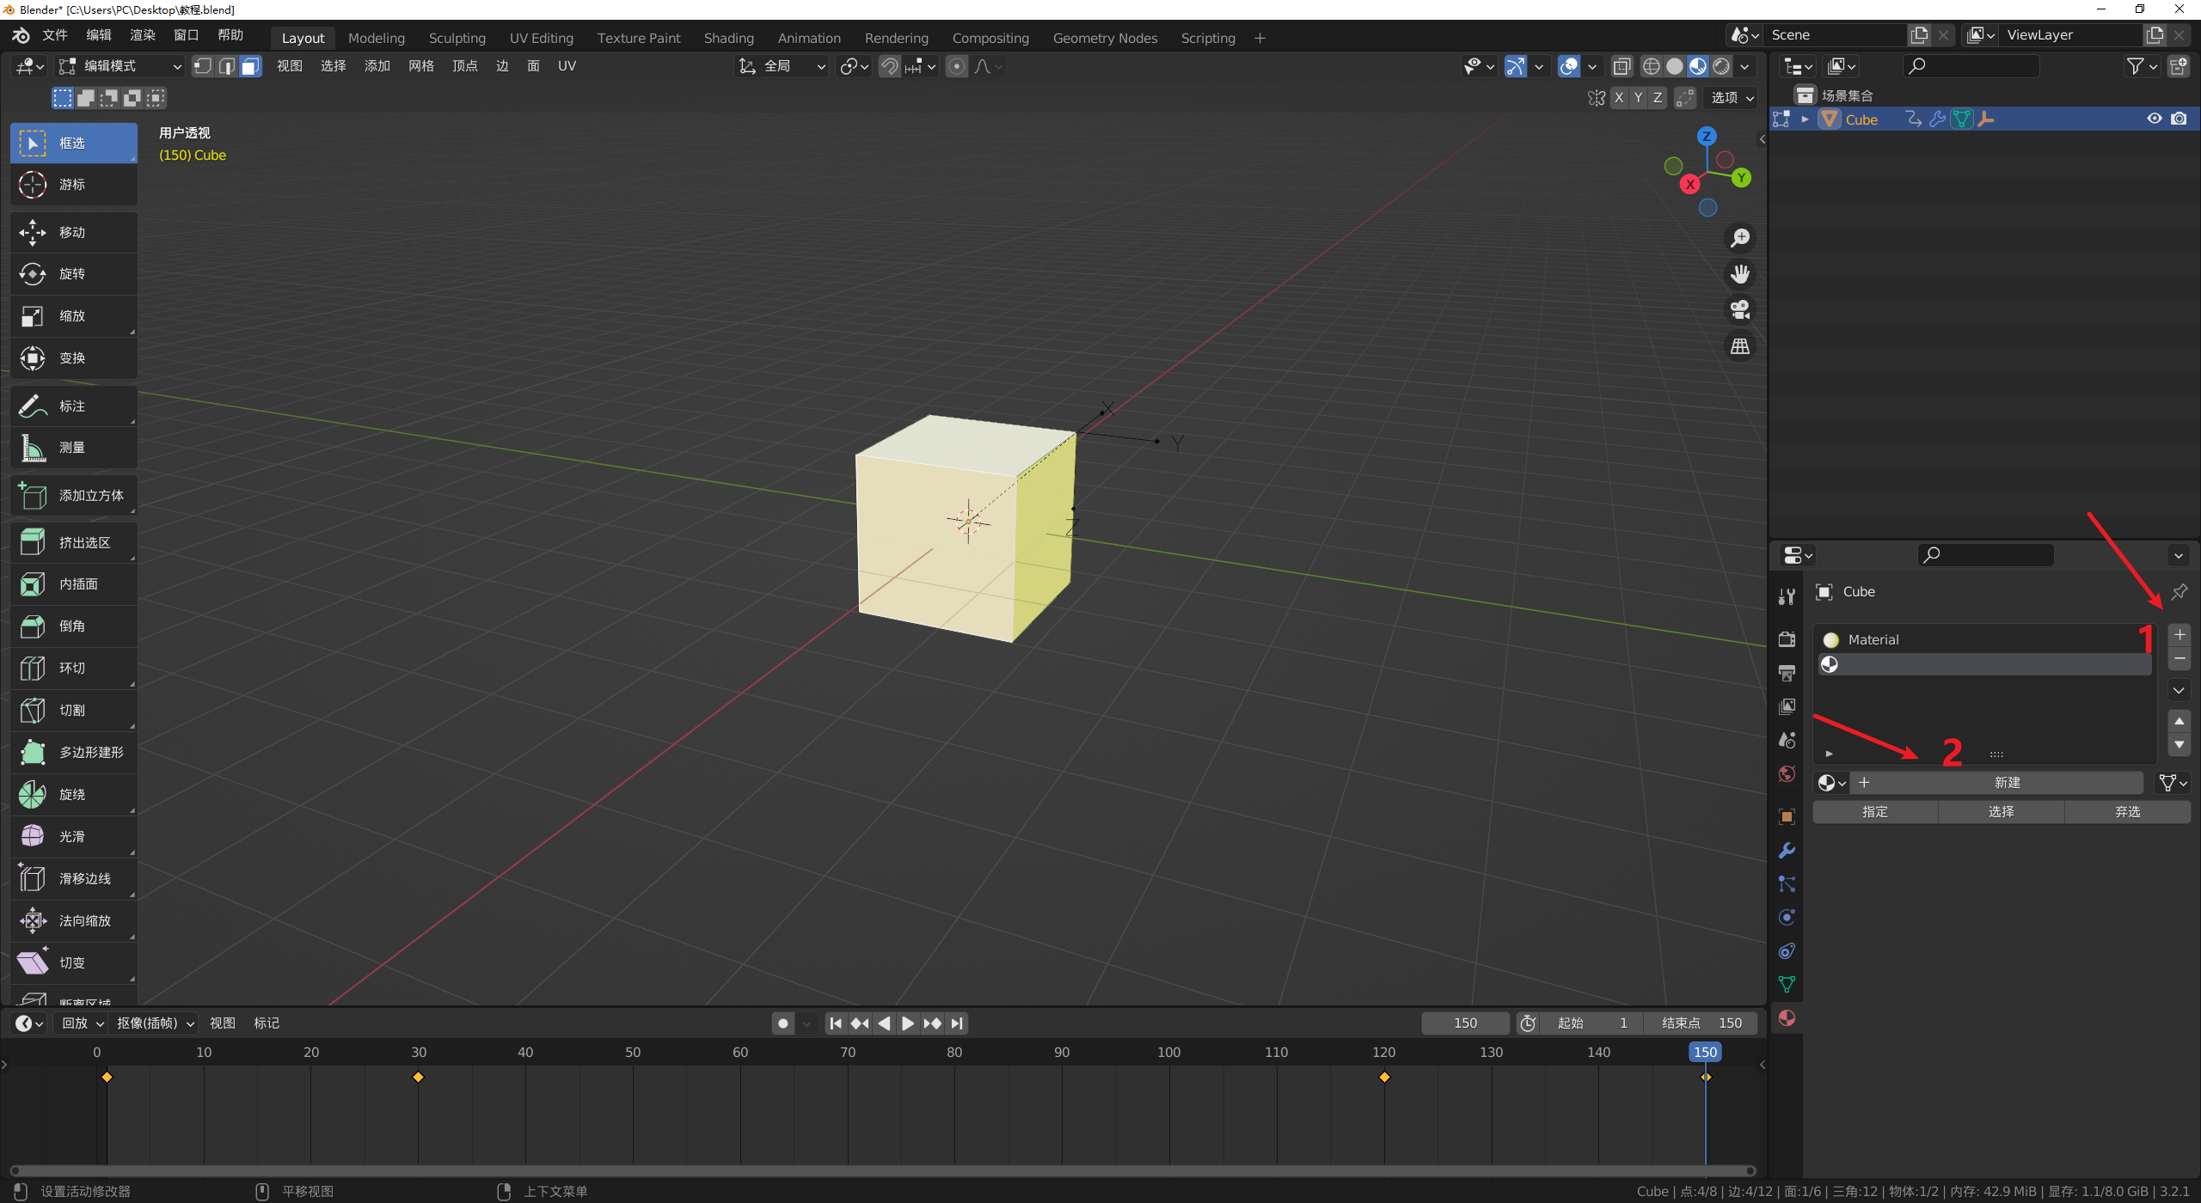The image size is (2201, 1203).
Task: Open the Modifier properties wrench tab
Action: tap(1787, 850)
